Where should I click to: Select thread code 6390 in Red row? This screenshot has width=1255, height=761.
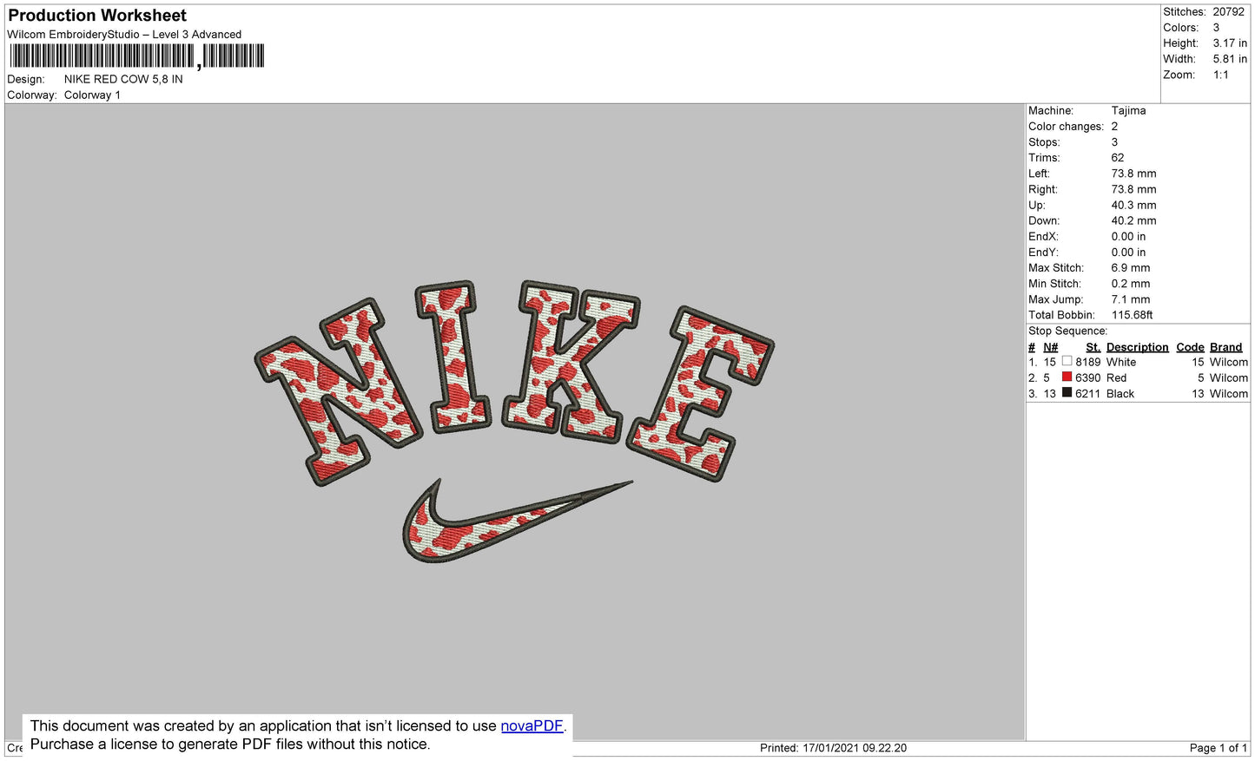[1088, 378]
